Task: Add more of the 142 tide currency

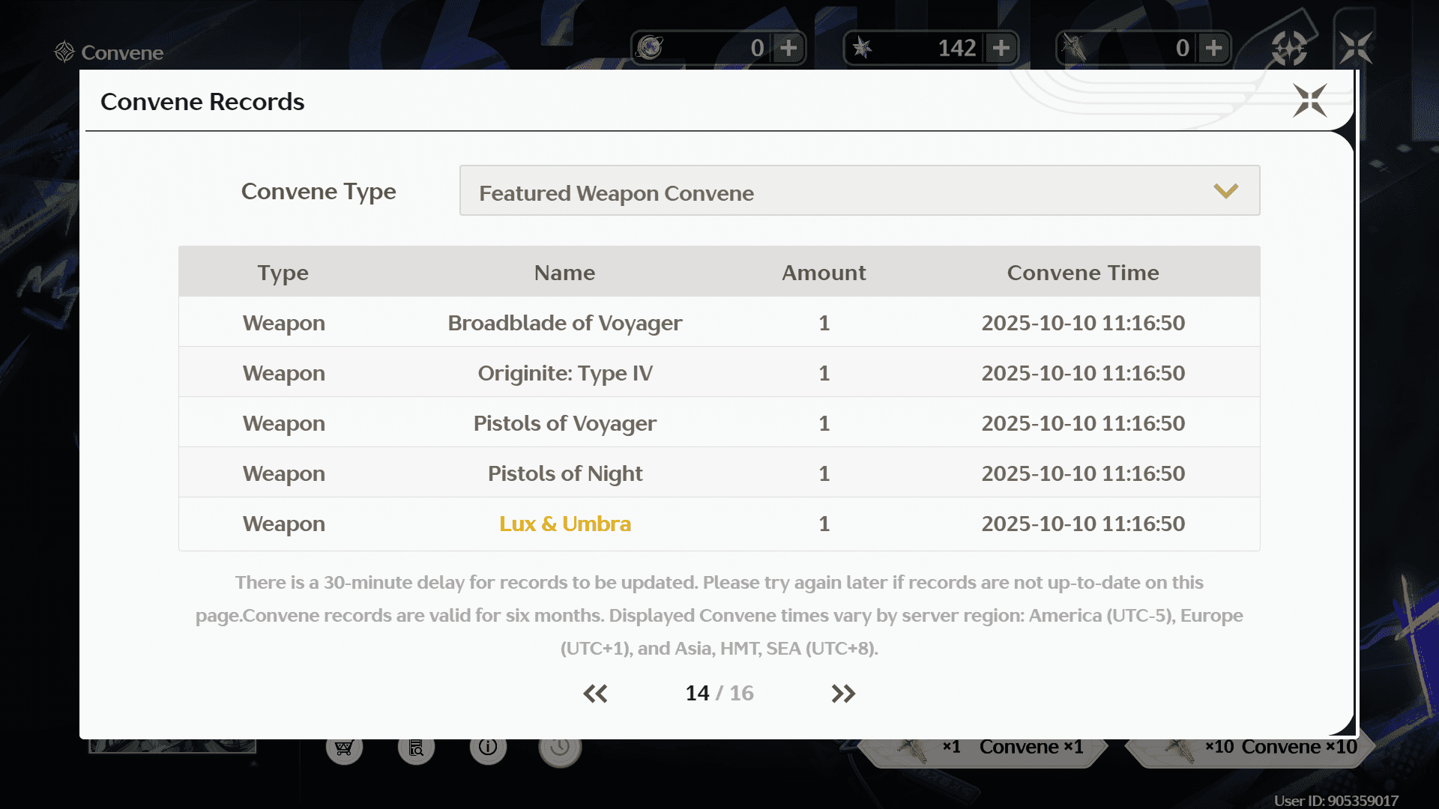Action: 1001,48
